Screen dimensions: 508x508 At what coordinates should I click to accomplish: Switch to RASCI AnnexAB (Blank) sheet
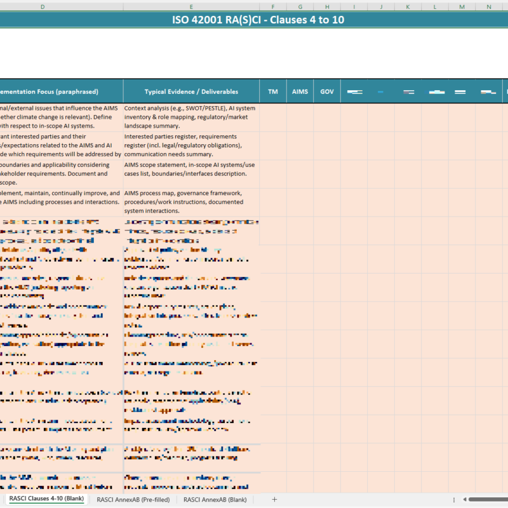(216, 500)
